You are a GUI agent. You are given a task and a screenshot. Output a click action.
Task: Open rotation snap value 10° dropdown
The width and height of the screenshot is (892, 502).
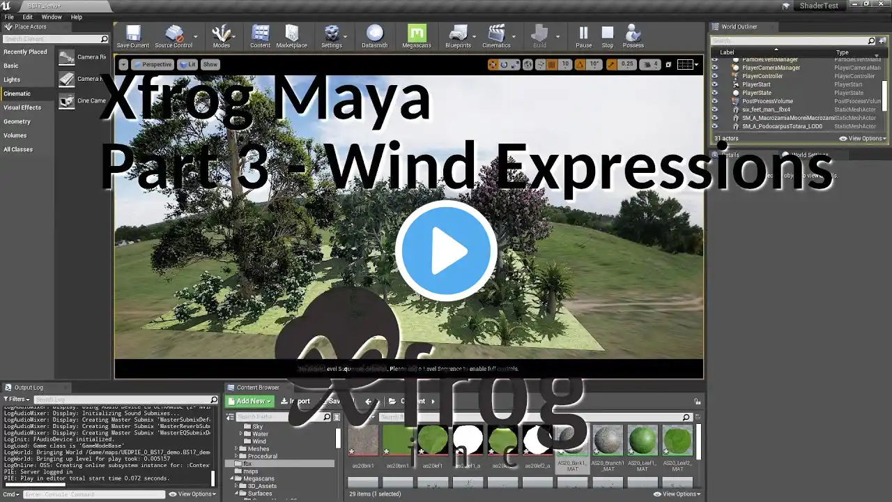tap(594, 64)
